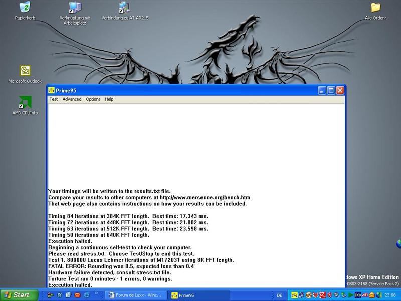Viewport: 401px width, 301px height.
Task: Click the 'Torture Test ran 0 minutes' line
Action: pos(110,279)
